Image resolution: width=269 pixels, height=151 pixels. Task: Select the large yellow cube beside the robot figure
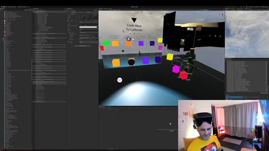click(x=170, y=57)
